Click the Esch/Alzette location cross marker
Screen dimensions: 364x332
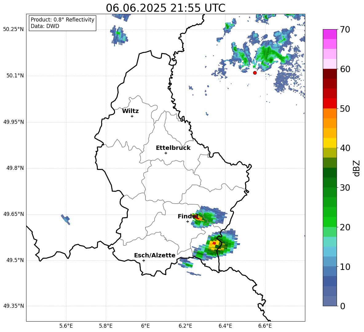coord(144,260)
